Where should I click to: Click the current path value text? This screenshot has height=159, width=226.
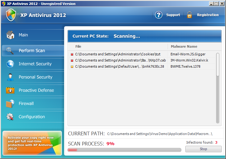[x=160, y=134]
